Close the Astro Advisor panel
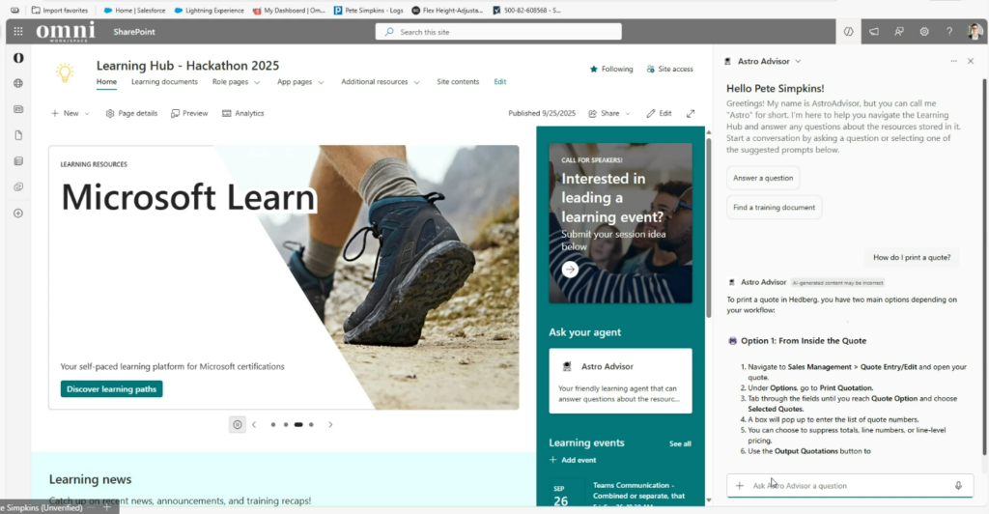Screen dimensions: 989x514 click(971, 61)
